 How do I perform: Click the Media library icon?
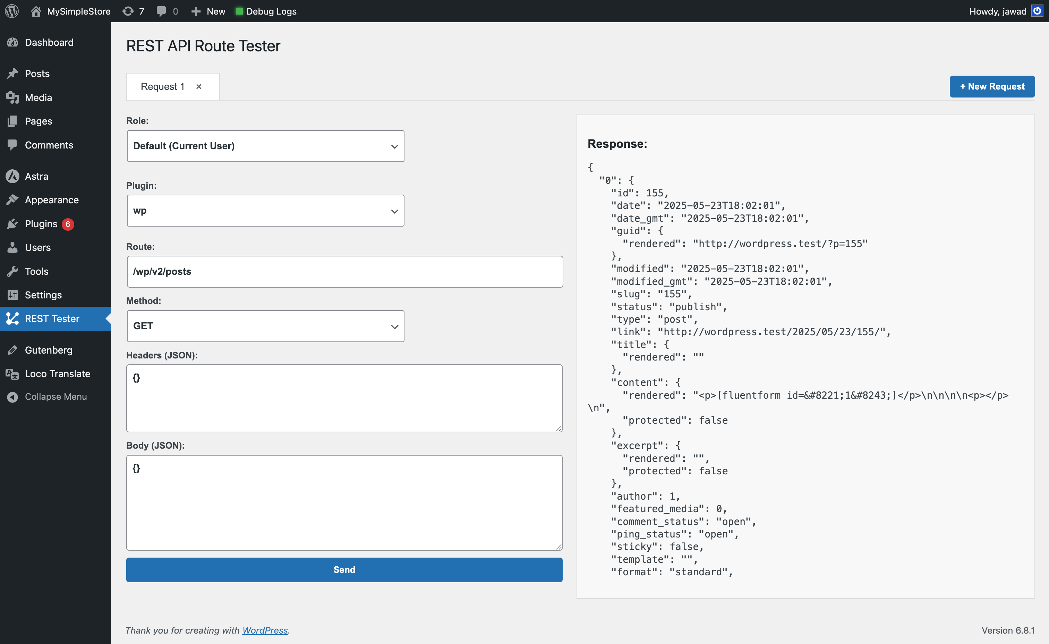13,98
